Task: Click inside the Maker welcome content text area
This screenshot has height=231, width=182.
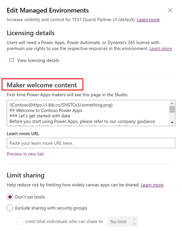Action: (88, 113)
